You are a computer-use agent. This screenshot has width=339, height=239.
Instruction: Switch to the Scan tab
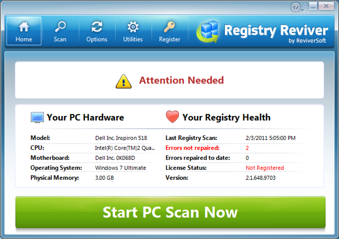(x=60, y=31)
